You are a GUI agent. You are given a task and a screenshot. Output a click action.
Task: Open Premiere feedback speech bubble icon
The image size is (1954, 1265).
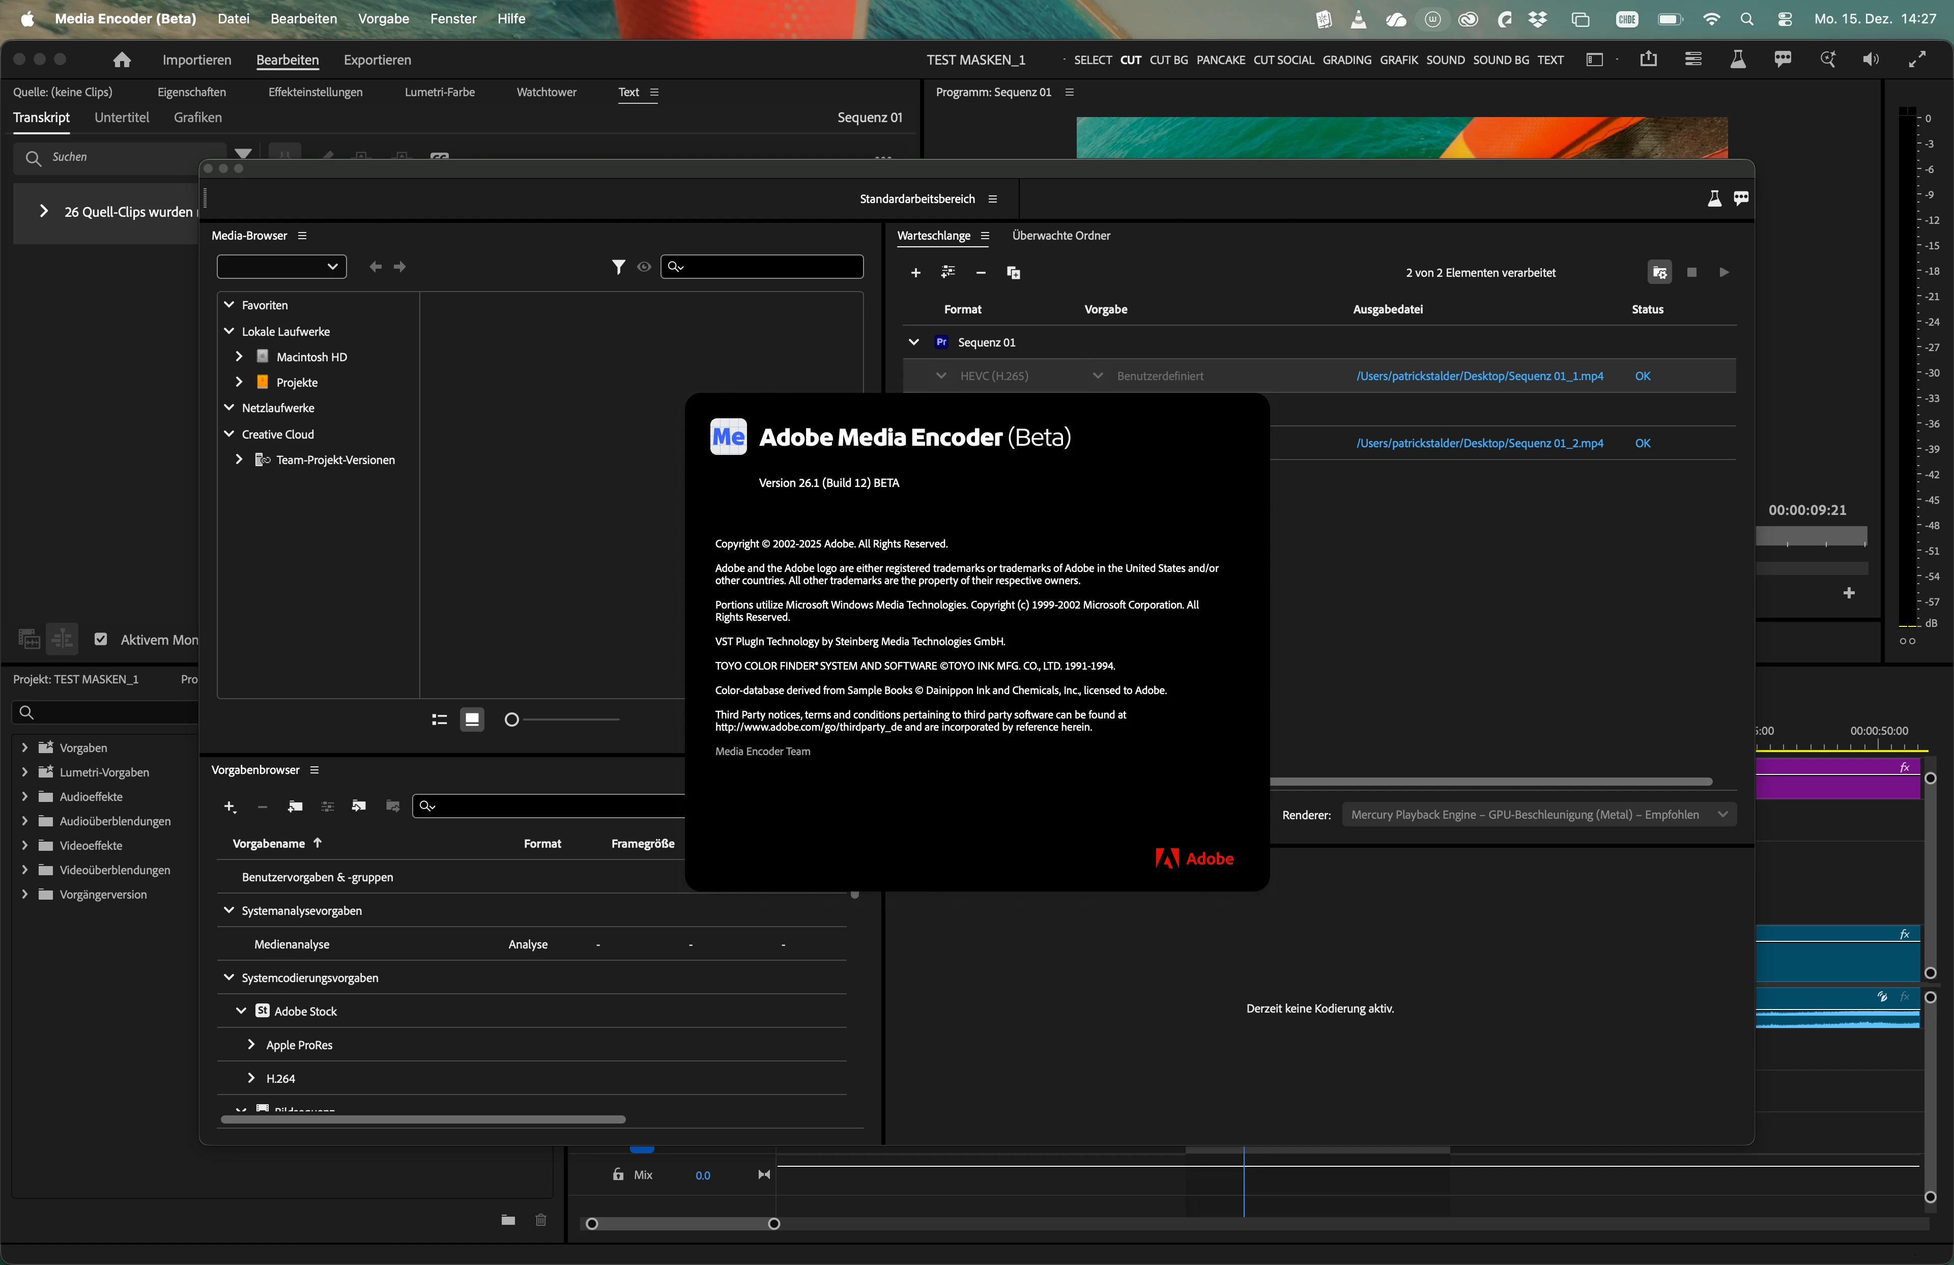(1783, 60)
